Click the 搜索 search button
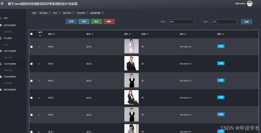The width and height of the screenshot is (261, 133). 247,22
